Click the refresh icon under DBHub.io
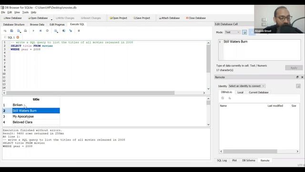This screenshot has width=305, height=172. 223,98
